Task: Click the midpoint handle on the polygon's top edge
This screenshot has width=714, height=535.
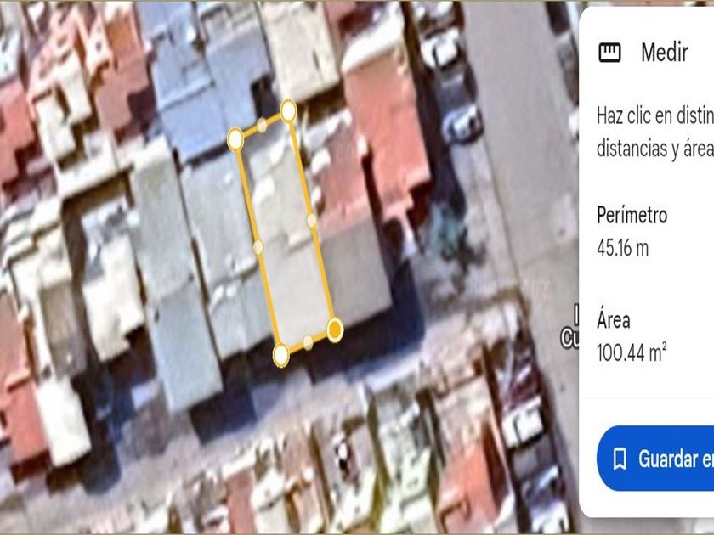Action: [x=262, y=125]
